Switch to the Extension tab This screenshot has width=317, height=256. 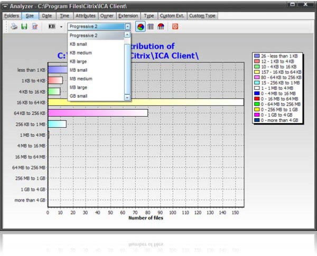pyautogui.click(x=128, y=16)
